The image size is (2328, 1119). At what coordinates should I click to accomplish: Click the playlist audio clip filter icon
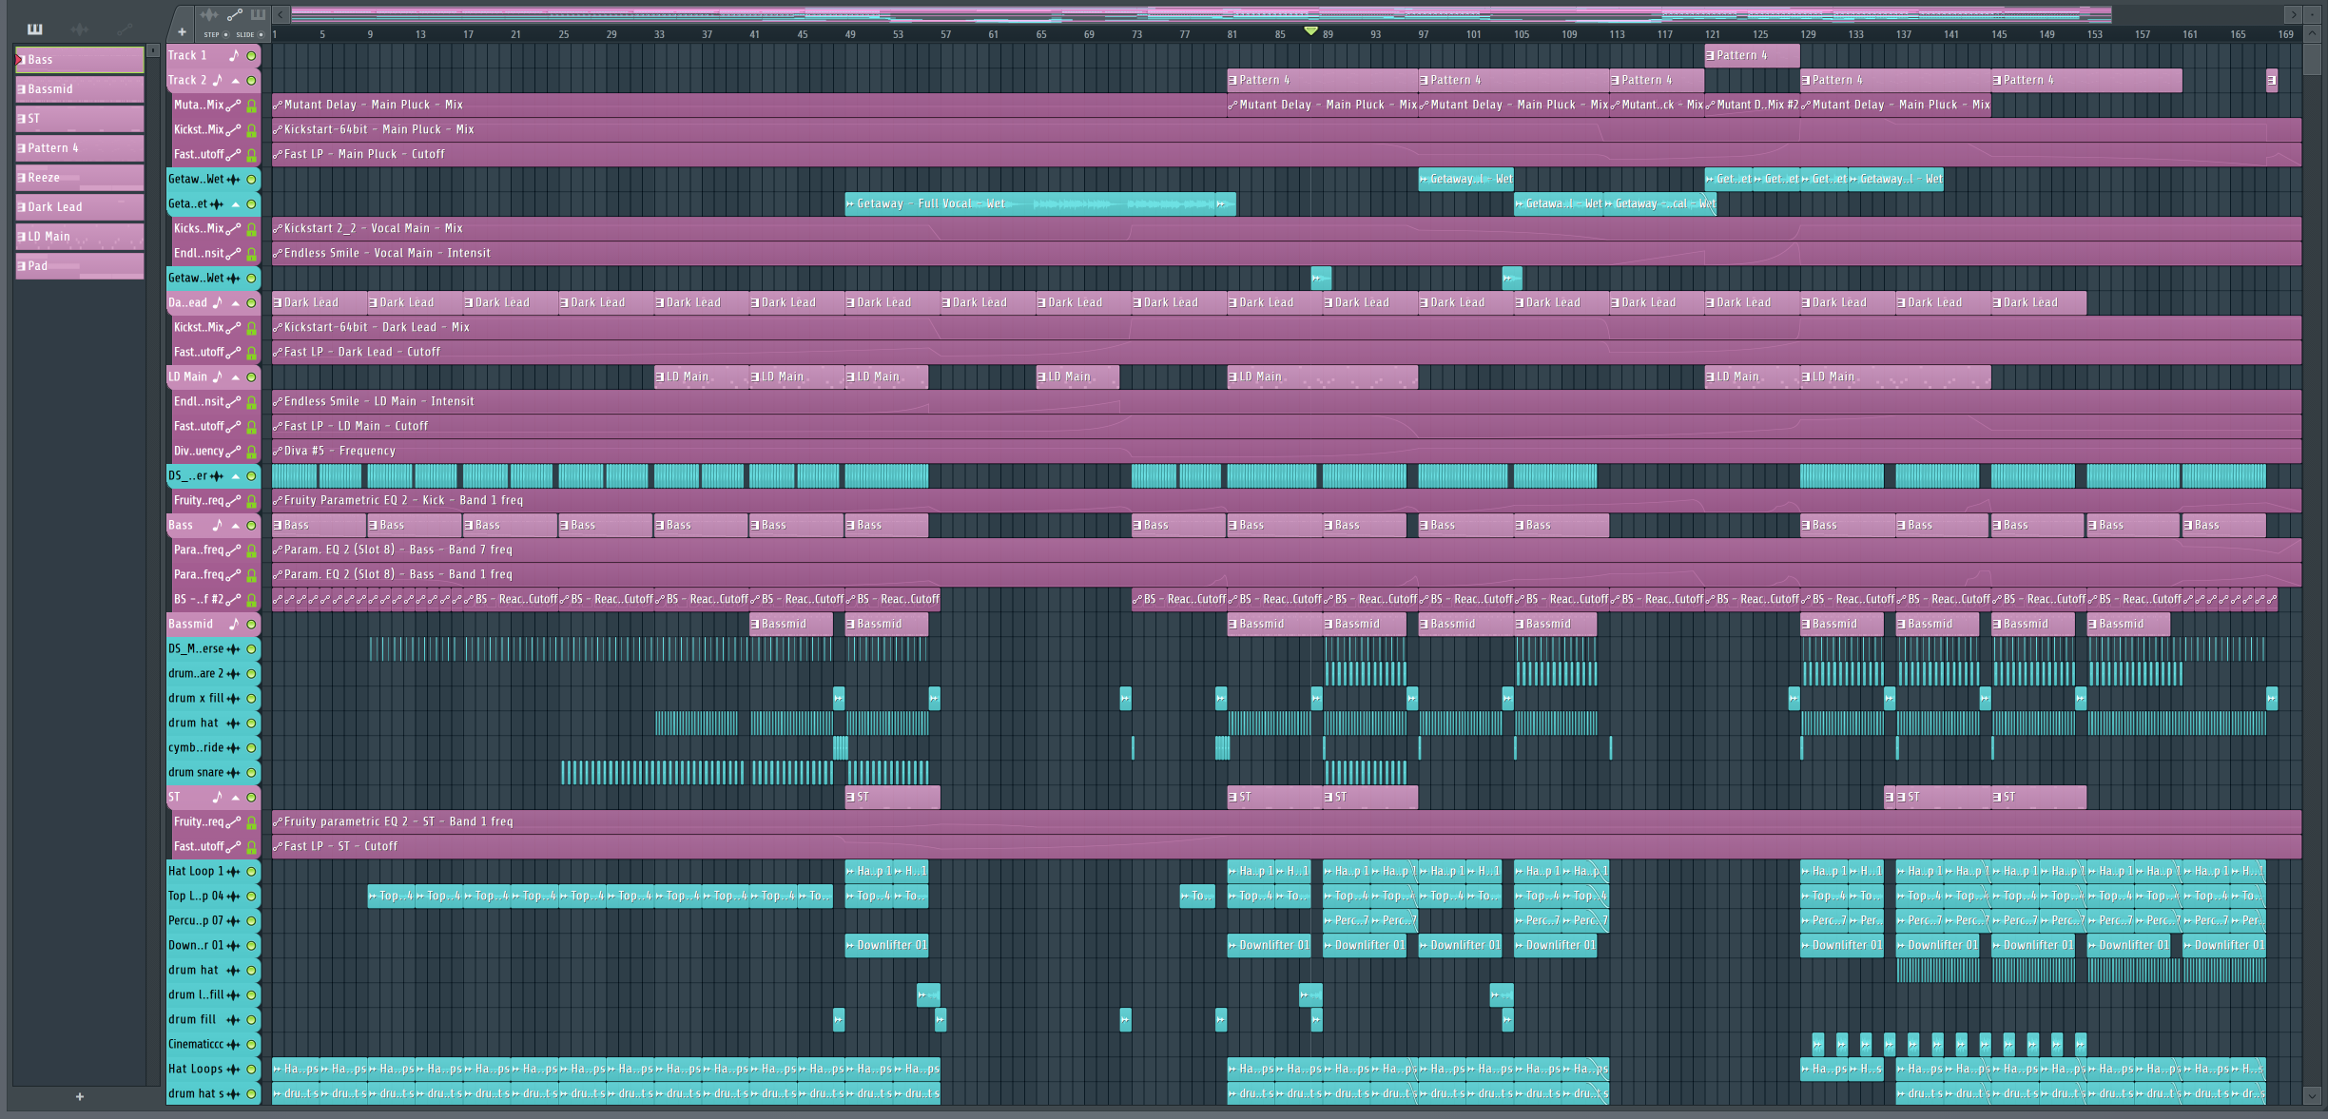209,14
